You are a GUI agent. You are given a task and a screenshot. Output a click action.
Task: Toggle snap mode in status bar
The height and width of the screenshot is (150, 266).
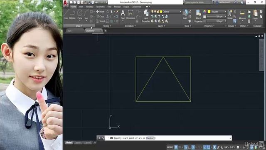point(180,147)
